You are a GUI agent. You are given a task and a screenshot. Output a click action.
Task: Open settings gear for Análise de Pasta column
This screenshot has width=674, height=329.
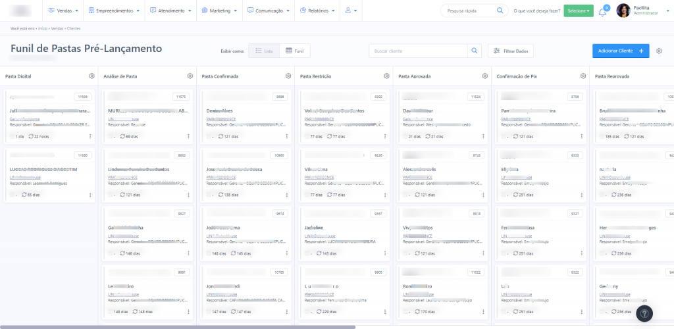tap(190, 76)
